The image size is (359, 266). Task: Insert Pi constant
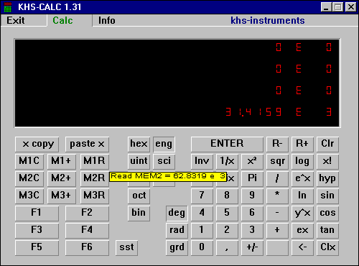(x=252, y=178)
